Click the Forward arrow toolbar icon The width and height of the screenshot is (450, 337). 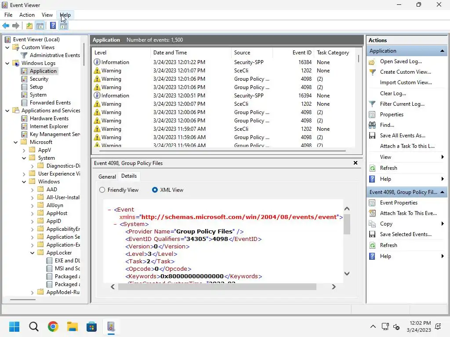pyautogui.click(x=16, y=26)
